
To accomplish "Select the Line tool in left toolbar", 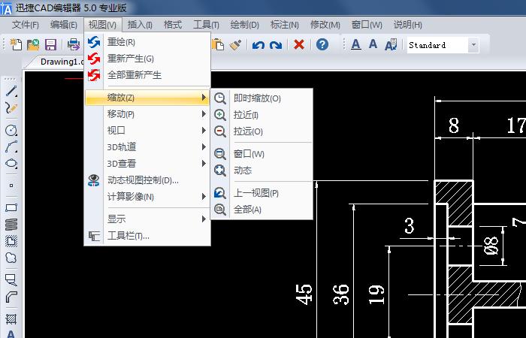I will (x=11, y=91).
